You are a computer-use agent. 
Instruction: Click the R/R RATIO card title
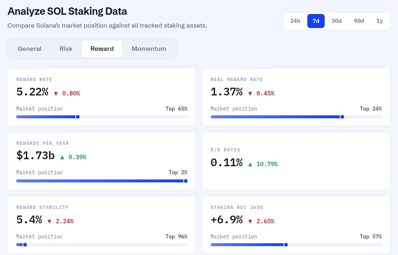[225, 150]
